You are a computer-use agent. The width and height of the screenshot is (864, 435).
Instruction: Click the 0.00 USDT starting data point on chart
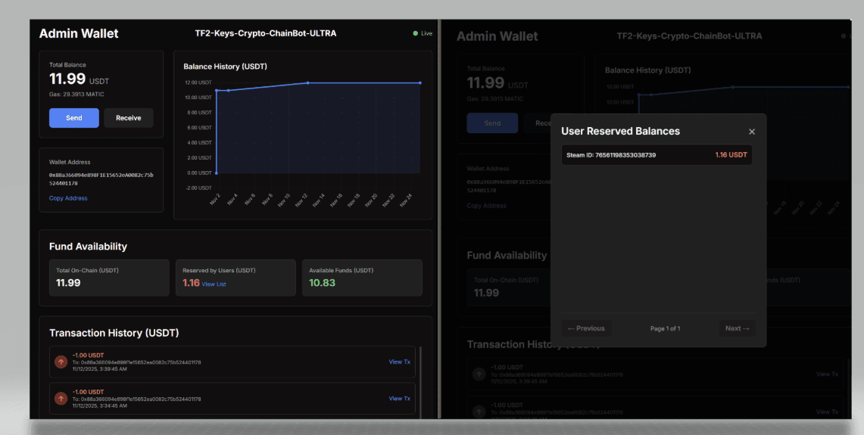pos(217,173)
